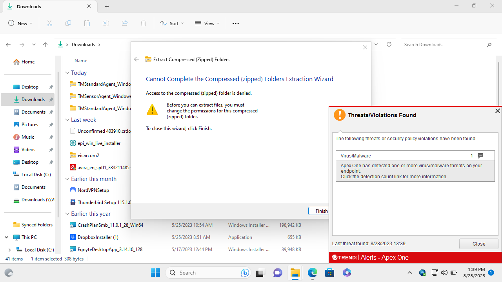Click the Downloads breadcrumb in address bar
The width and height of the screenshot is (502, 282).
pos(83,45)
